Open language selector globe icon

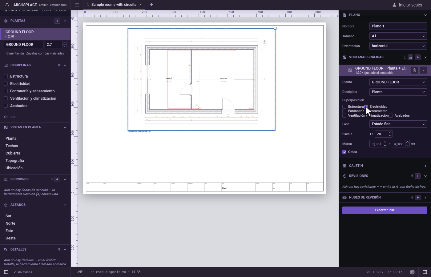pos(412,272)
